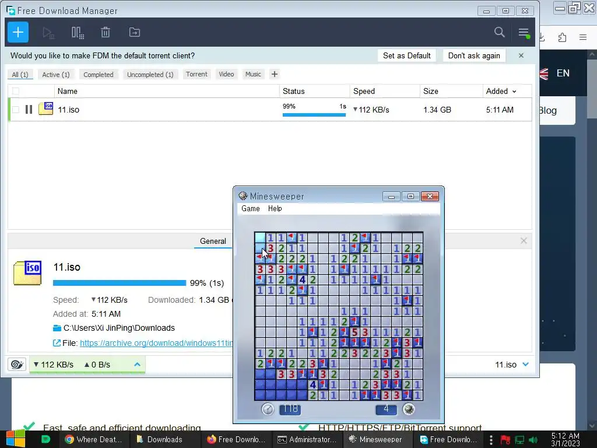
Task: Add a new download with the plus button
Action: (18, 33)
